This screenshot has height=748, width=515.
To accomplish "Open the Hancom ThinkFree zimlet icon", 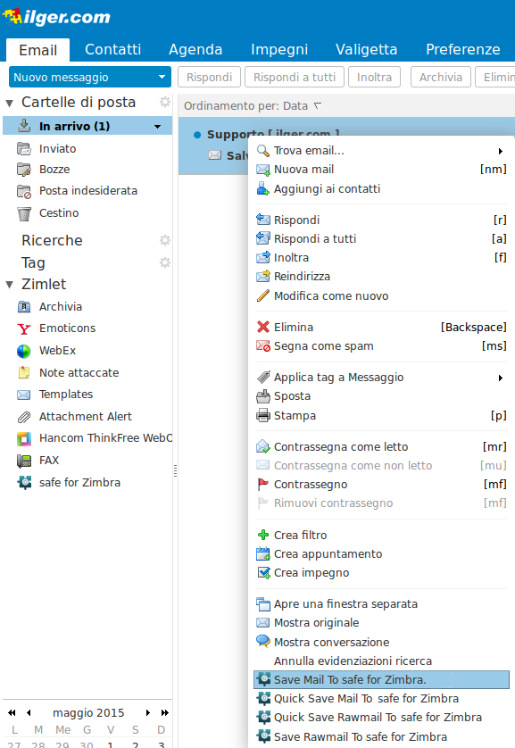I will 24,438.
